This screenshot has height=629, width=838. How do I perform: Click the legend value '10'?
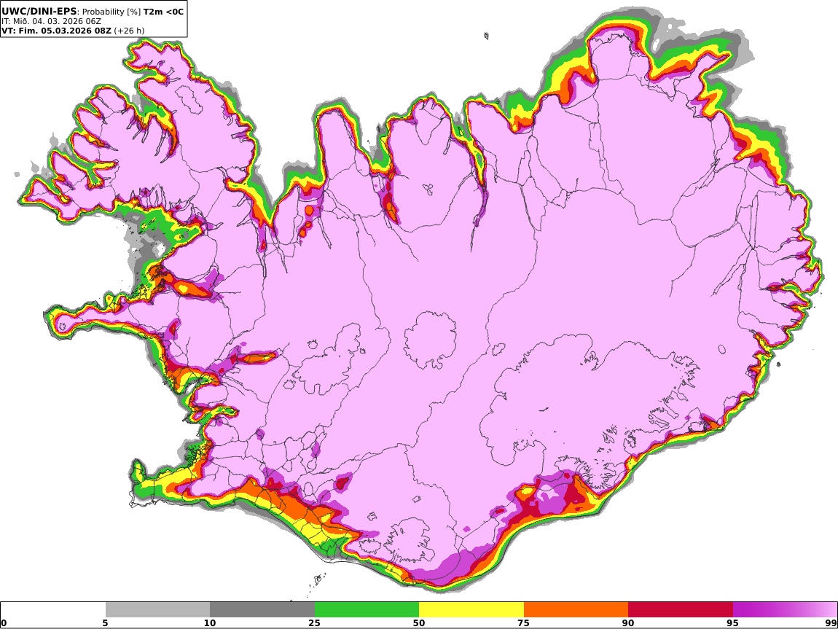210,623
